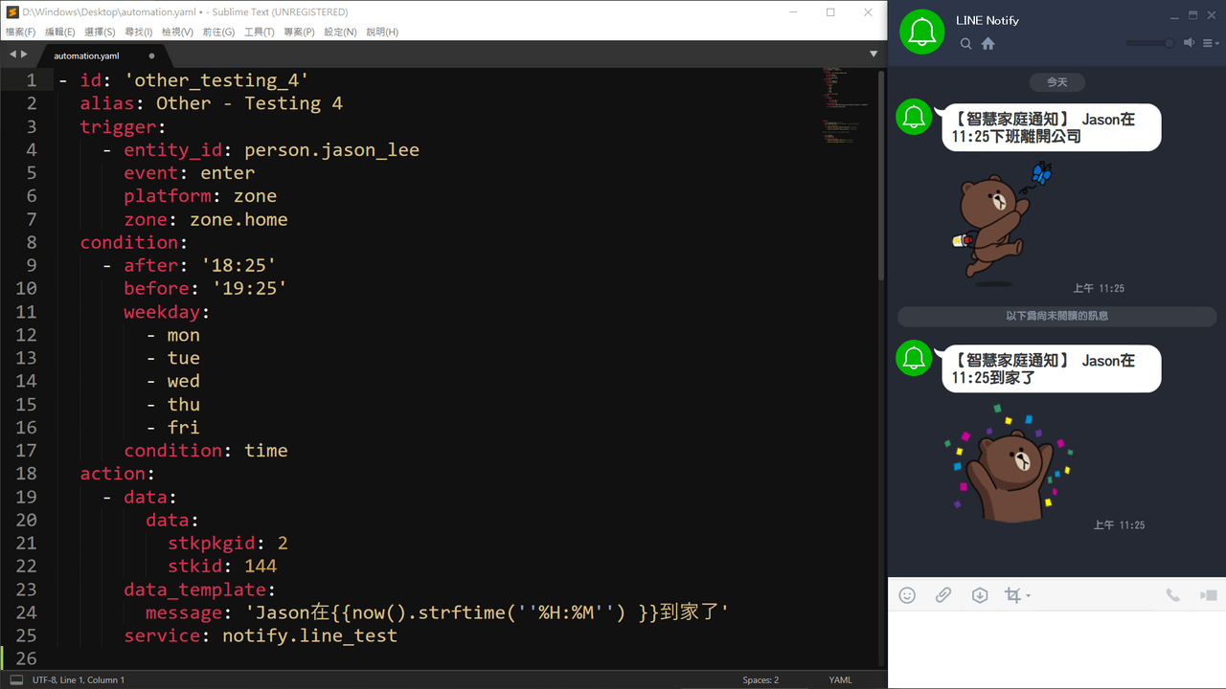Image resolution: width=1226 pixels, height=689 pixels.
Task: Open chat search in LINE Notify
Action: point(966,44)
